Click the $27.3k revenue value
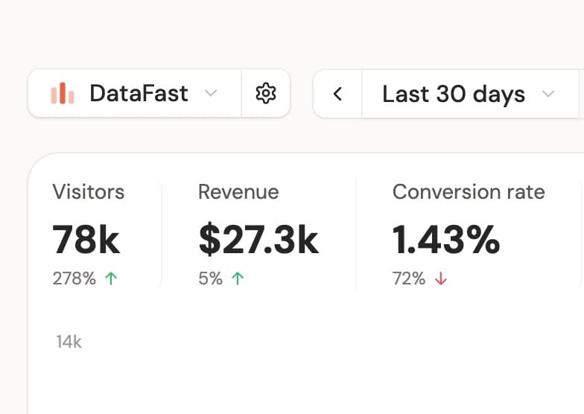Screen dimensions: 584x414 tap(259, 240)
